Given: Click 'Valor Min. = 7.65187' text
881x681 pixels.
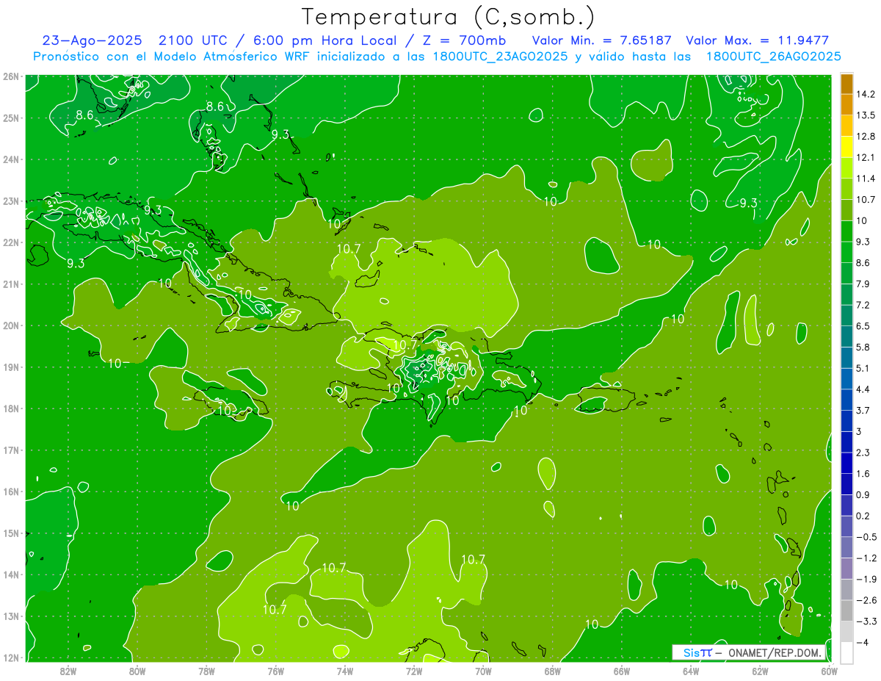Looking at the screenshot, I should click(x=601, y=40).
